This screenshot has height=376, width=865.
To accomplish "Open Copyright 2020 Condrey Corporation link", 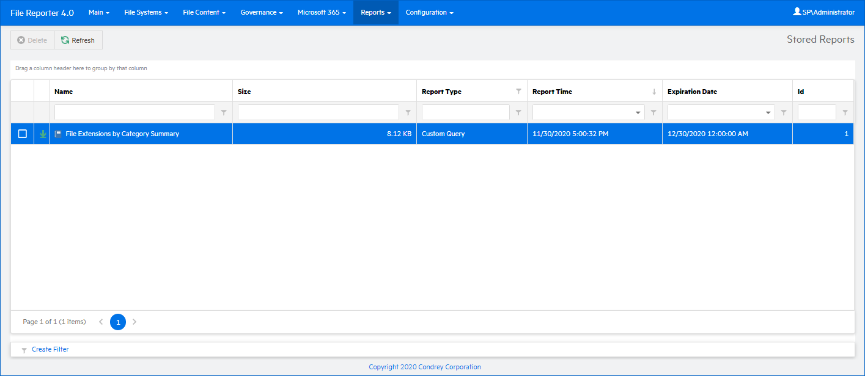I will pos(425,367).
